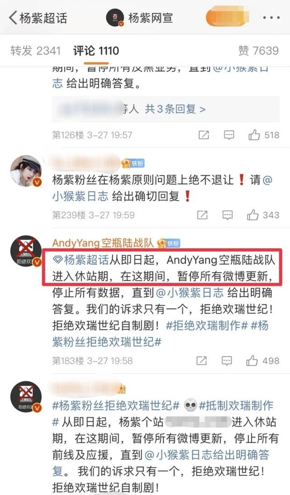
Task: Like the 第183楼 comment with 498 likes
Action: [263, 361]
